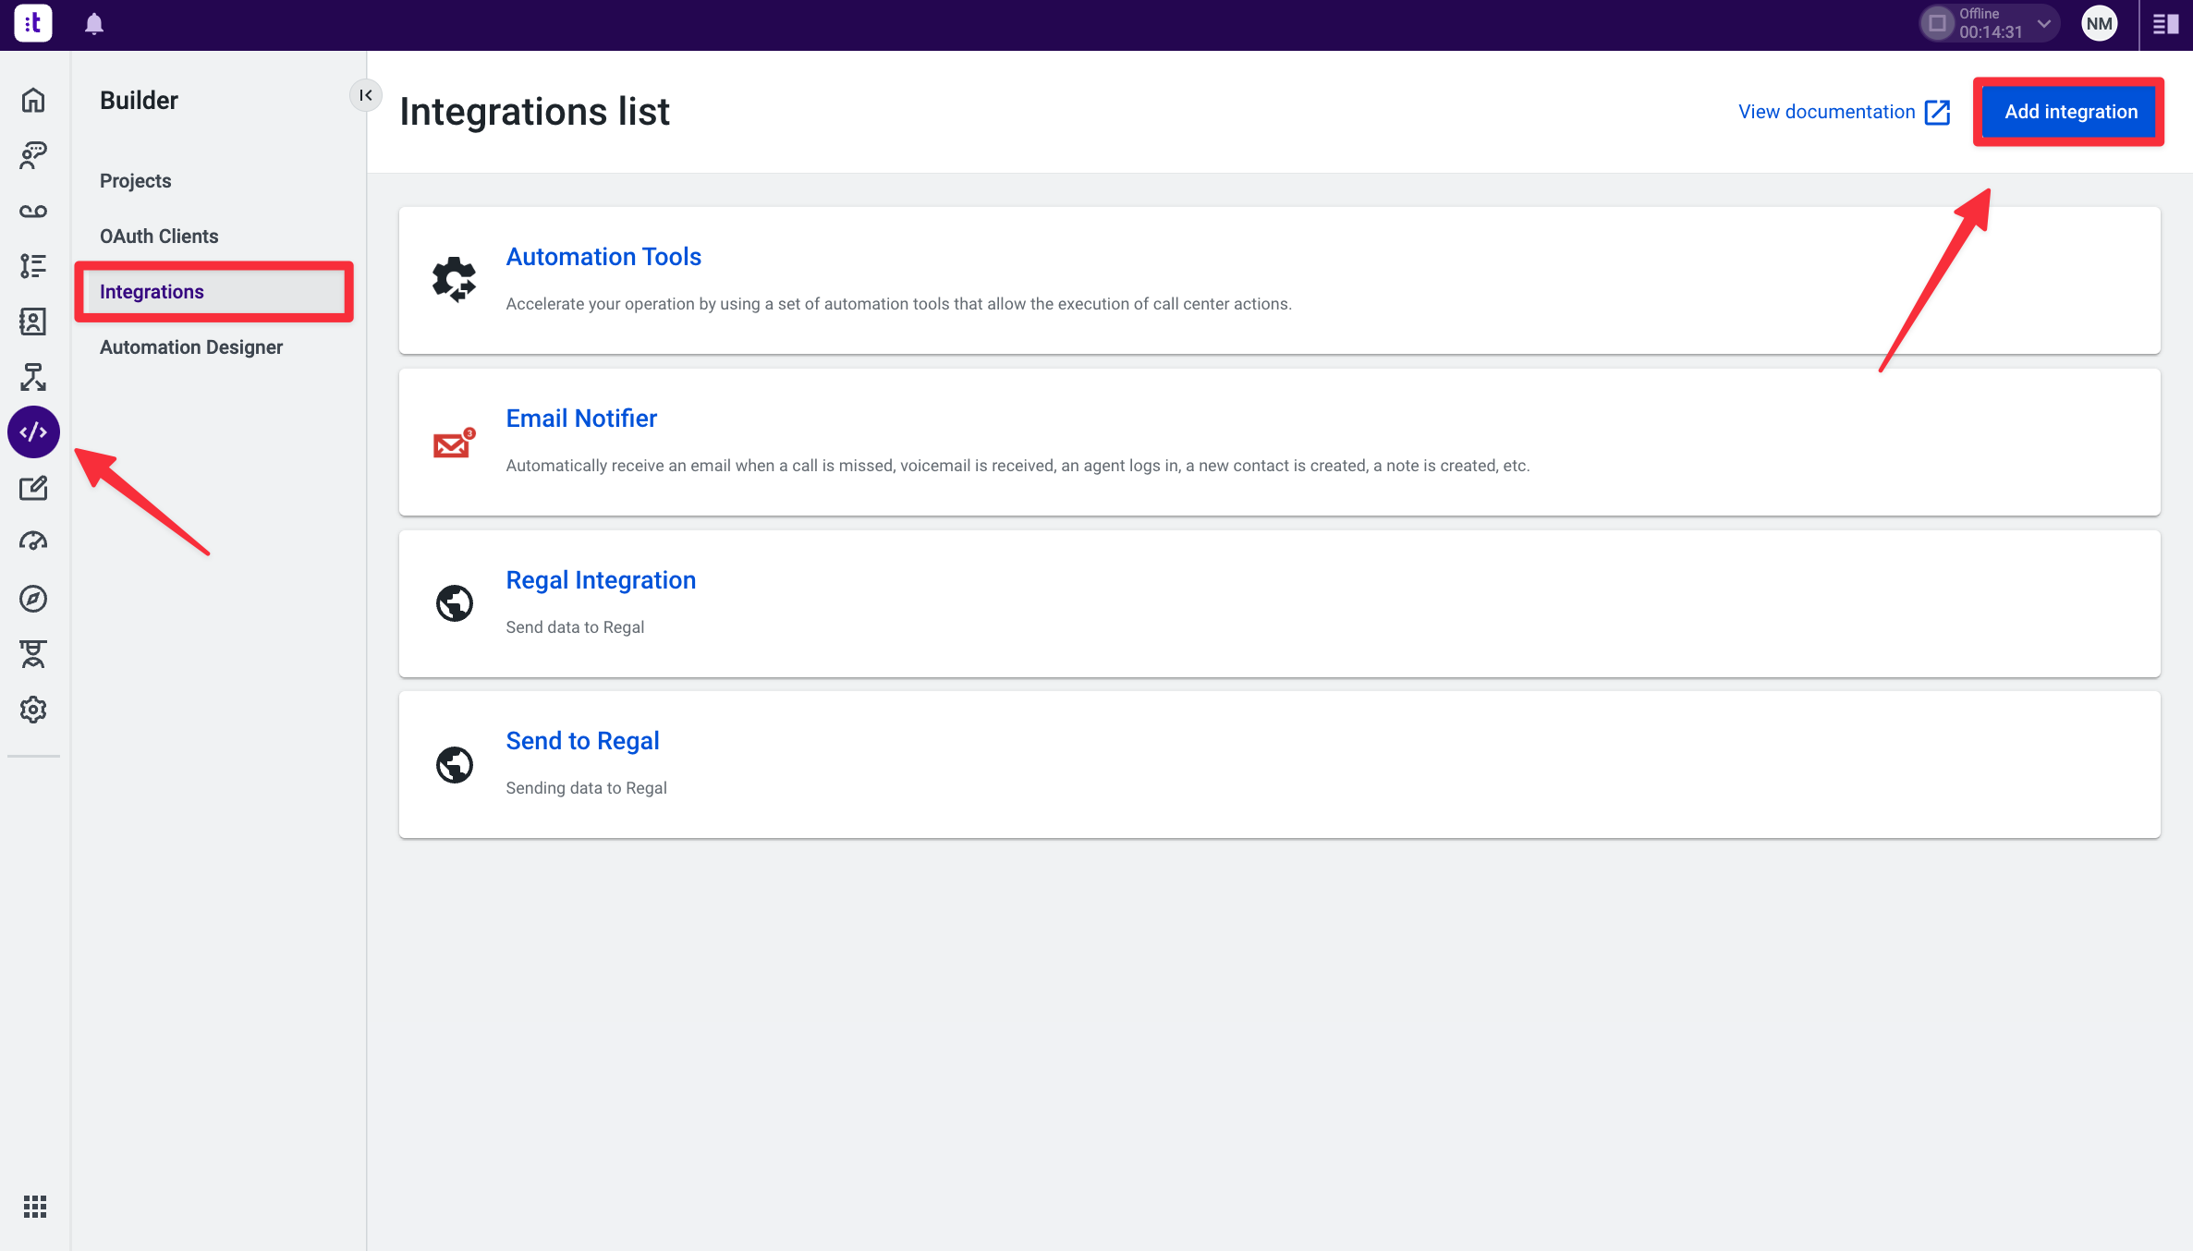Select the Builder code icon
Viewport: 2193px width, 1251px height.
33,431
